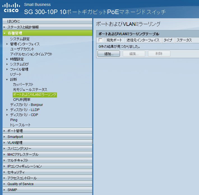This screenshot has width=199, height=195.
Task: Open the はじめに menu item
Action: coord(47,21)
